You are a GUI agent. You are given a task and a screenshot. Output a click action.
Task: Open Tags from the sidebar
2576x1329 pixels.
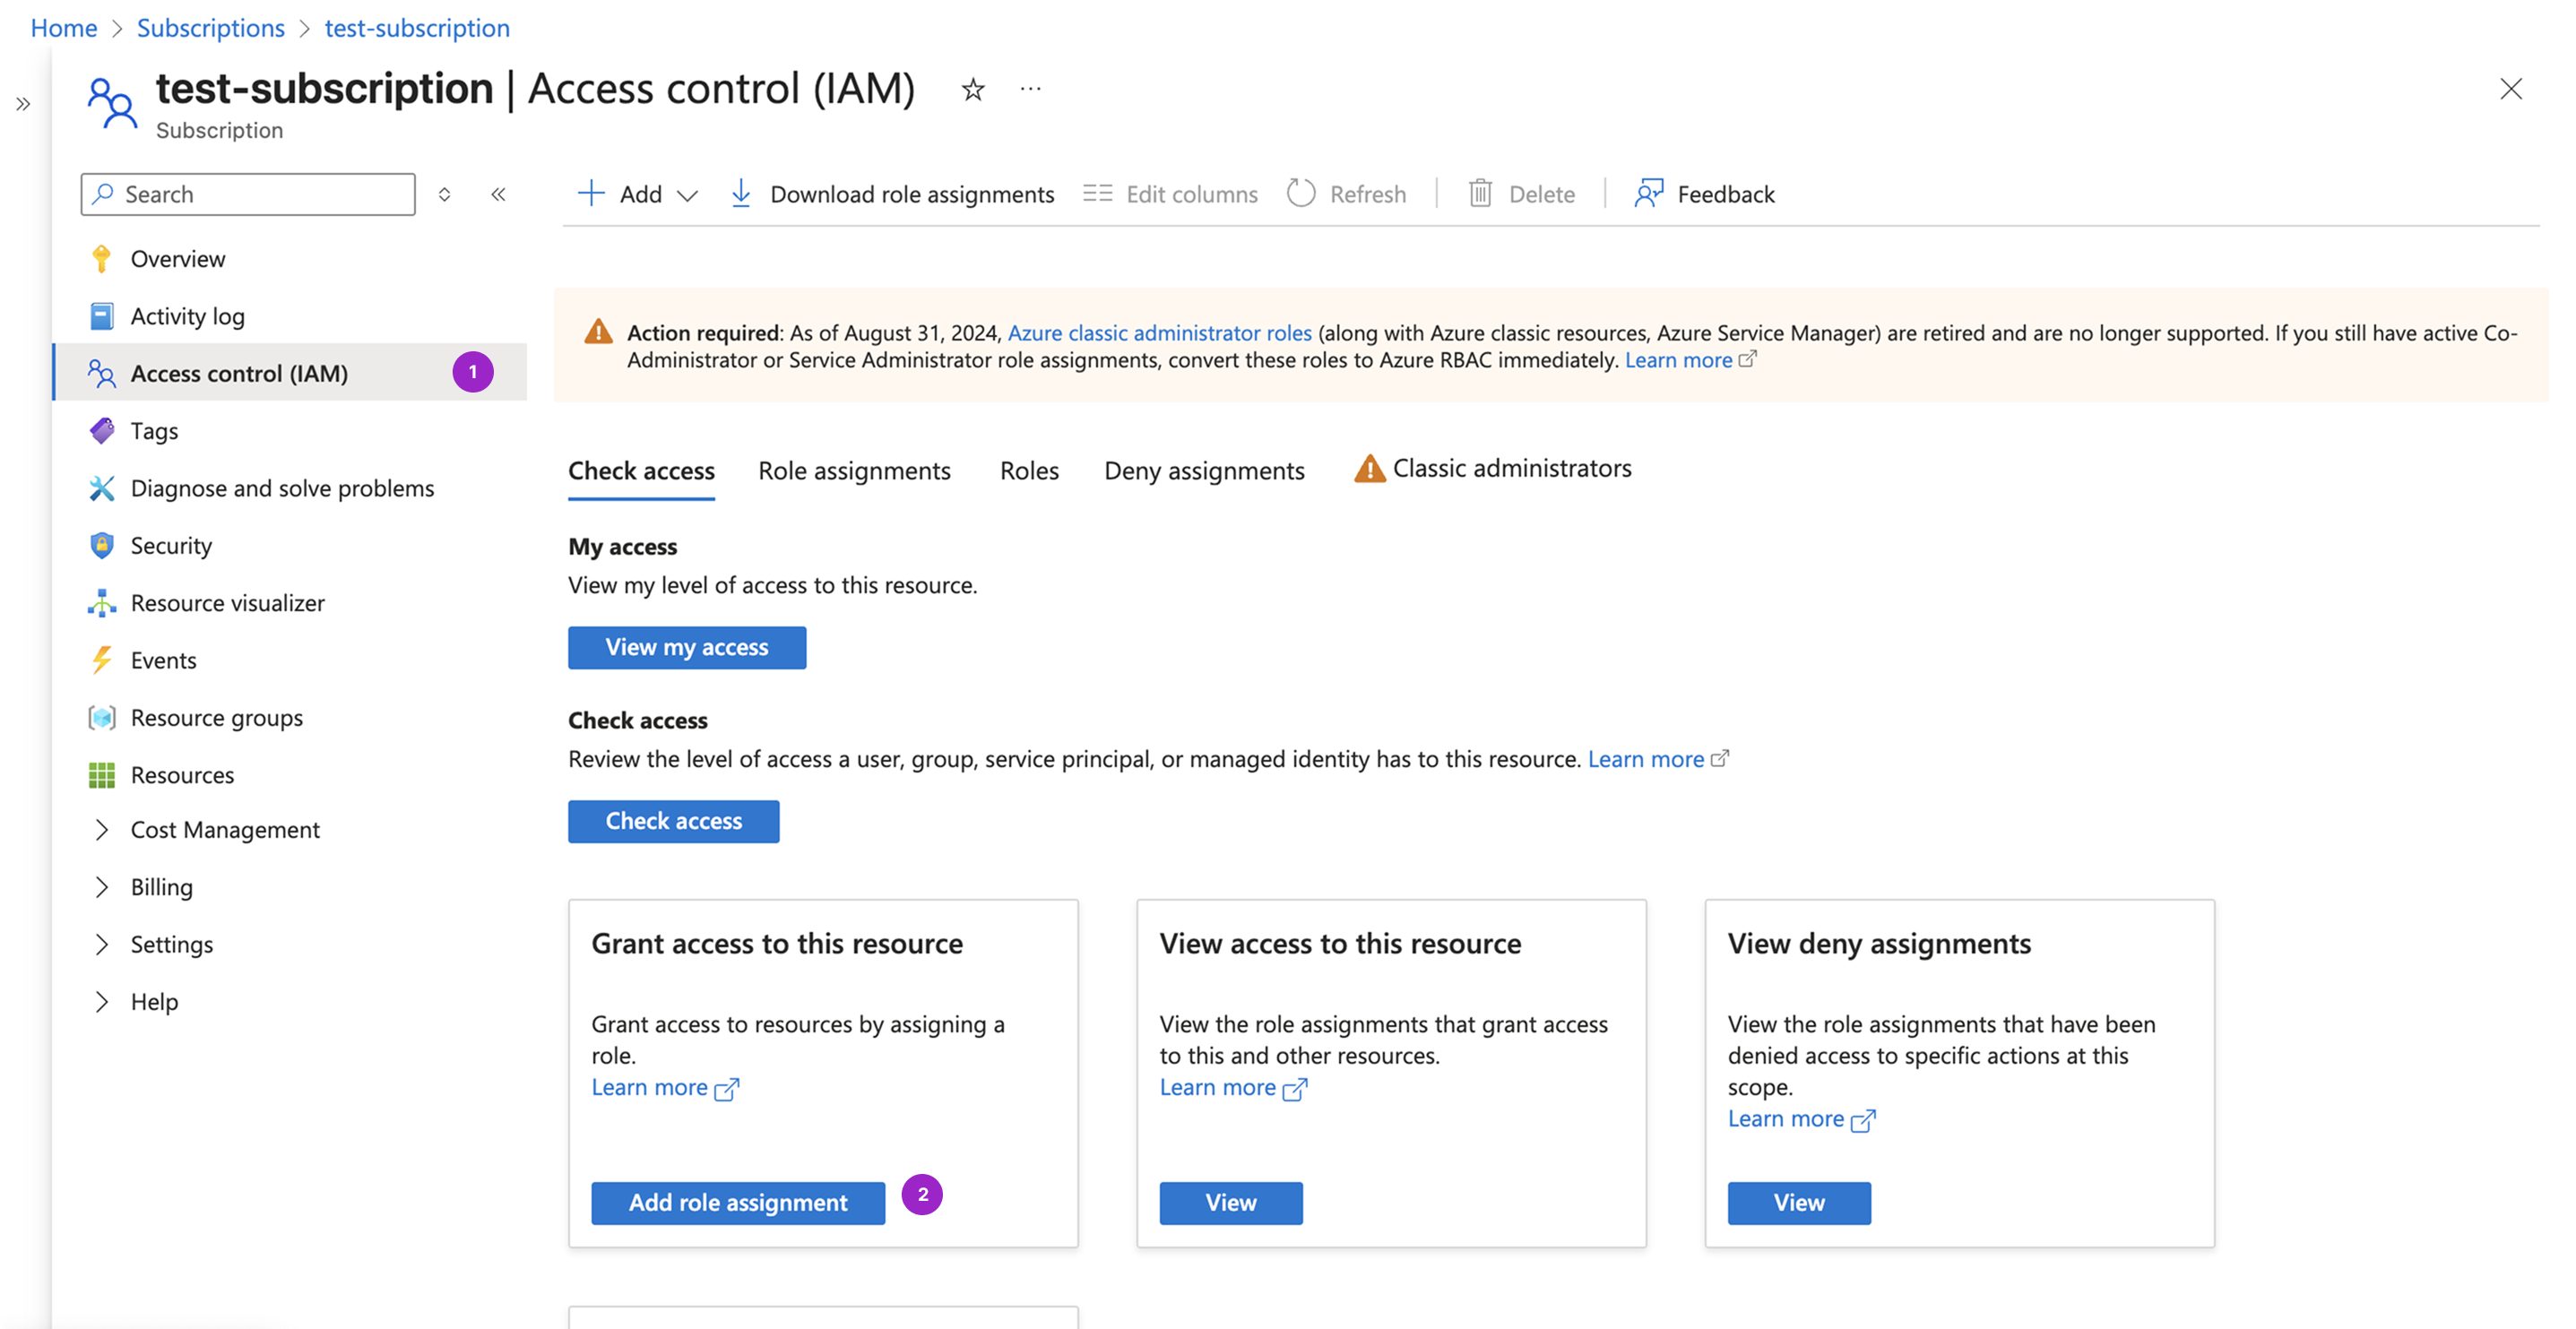[x=154, y=431]
